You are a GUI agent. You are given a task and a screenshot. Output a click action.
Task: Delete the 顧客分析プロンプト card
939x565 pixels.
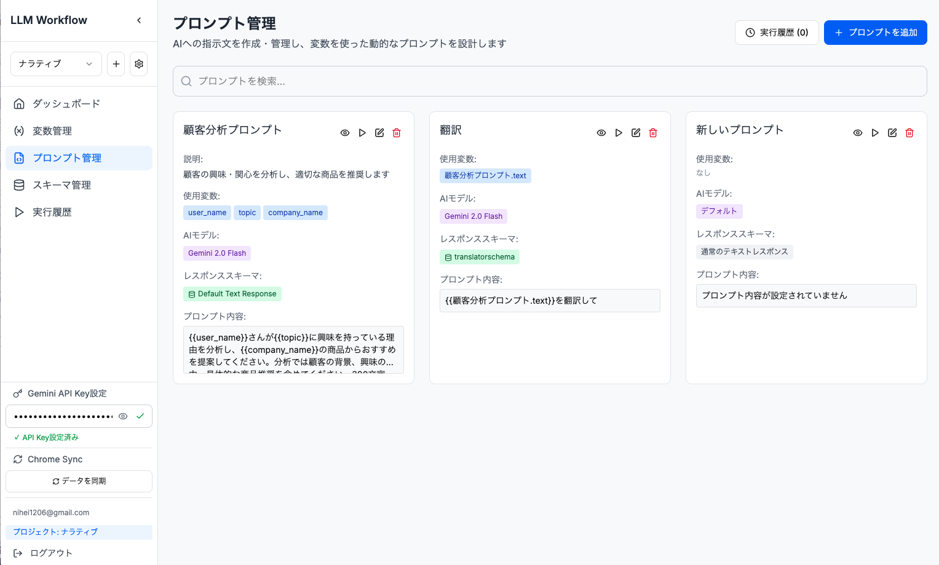[x=397, y=133]
